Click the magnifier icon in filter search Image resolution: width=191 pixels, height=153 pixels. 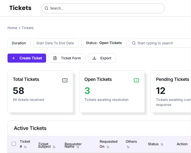tap(134, 43)
